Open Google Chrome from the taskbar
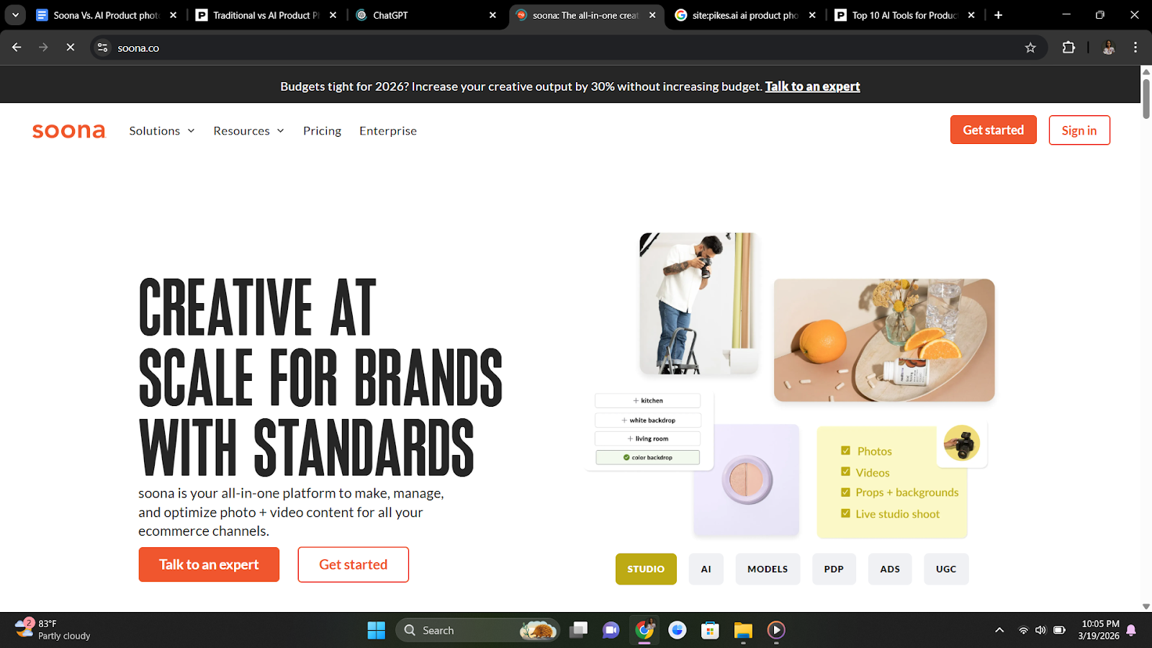Image resolution: width=1152 pixels, height=648 pixels. click(x=644, y=630)
